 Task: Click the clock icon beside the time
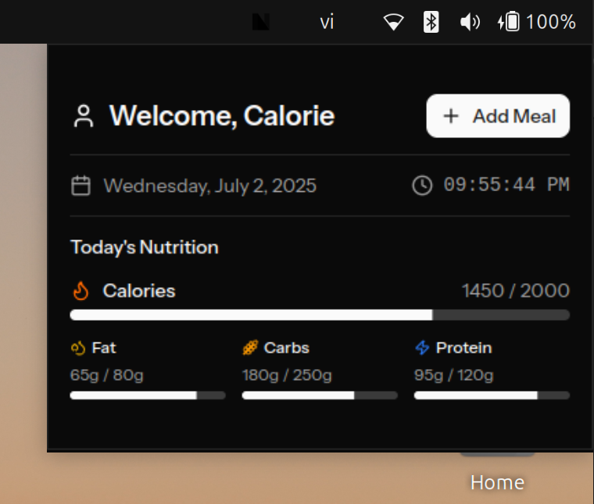422,186
